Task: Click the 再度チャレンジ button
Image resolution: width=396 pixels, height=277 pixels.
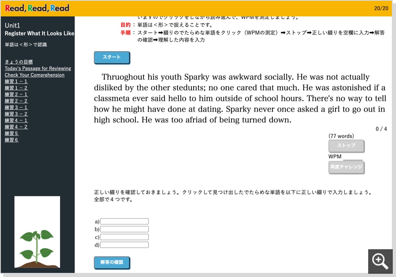Action: (346, 167)
